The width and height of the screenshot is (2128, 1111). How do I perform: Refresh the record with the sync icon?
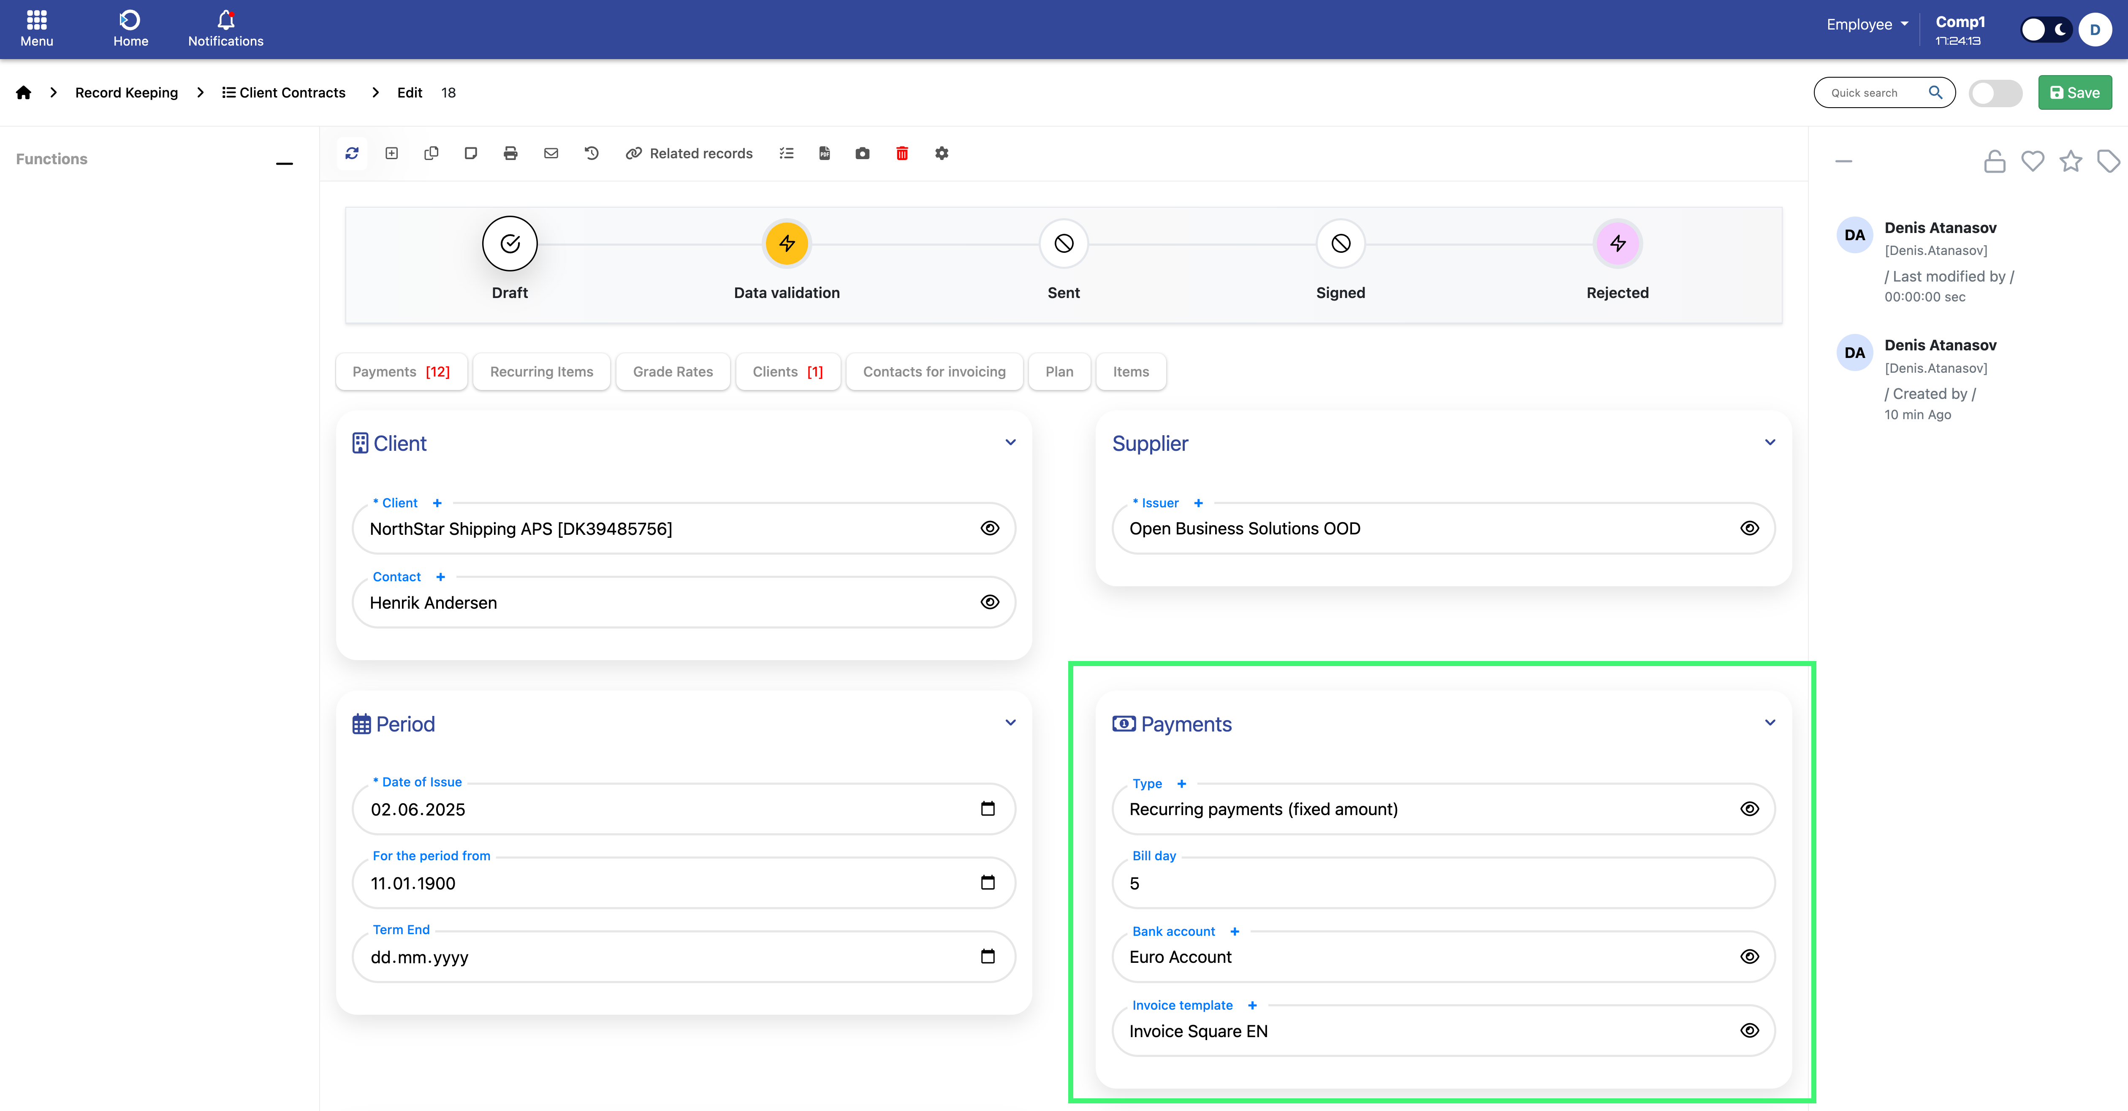click(352, 153)
